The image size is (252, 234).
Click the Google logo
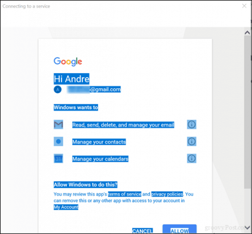click(x=68, y=61)
